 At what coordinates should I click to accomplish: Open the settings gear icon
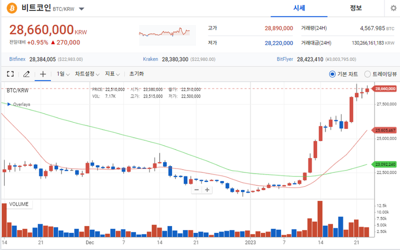point(393,8)
